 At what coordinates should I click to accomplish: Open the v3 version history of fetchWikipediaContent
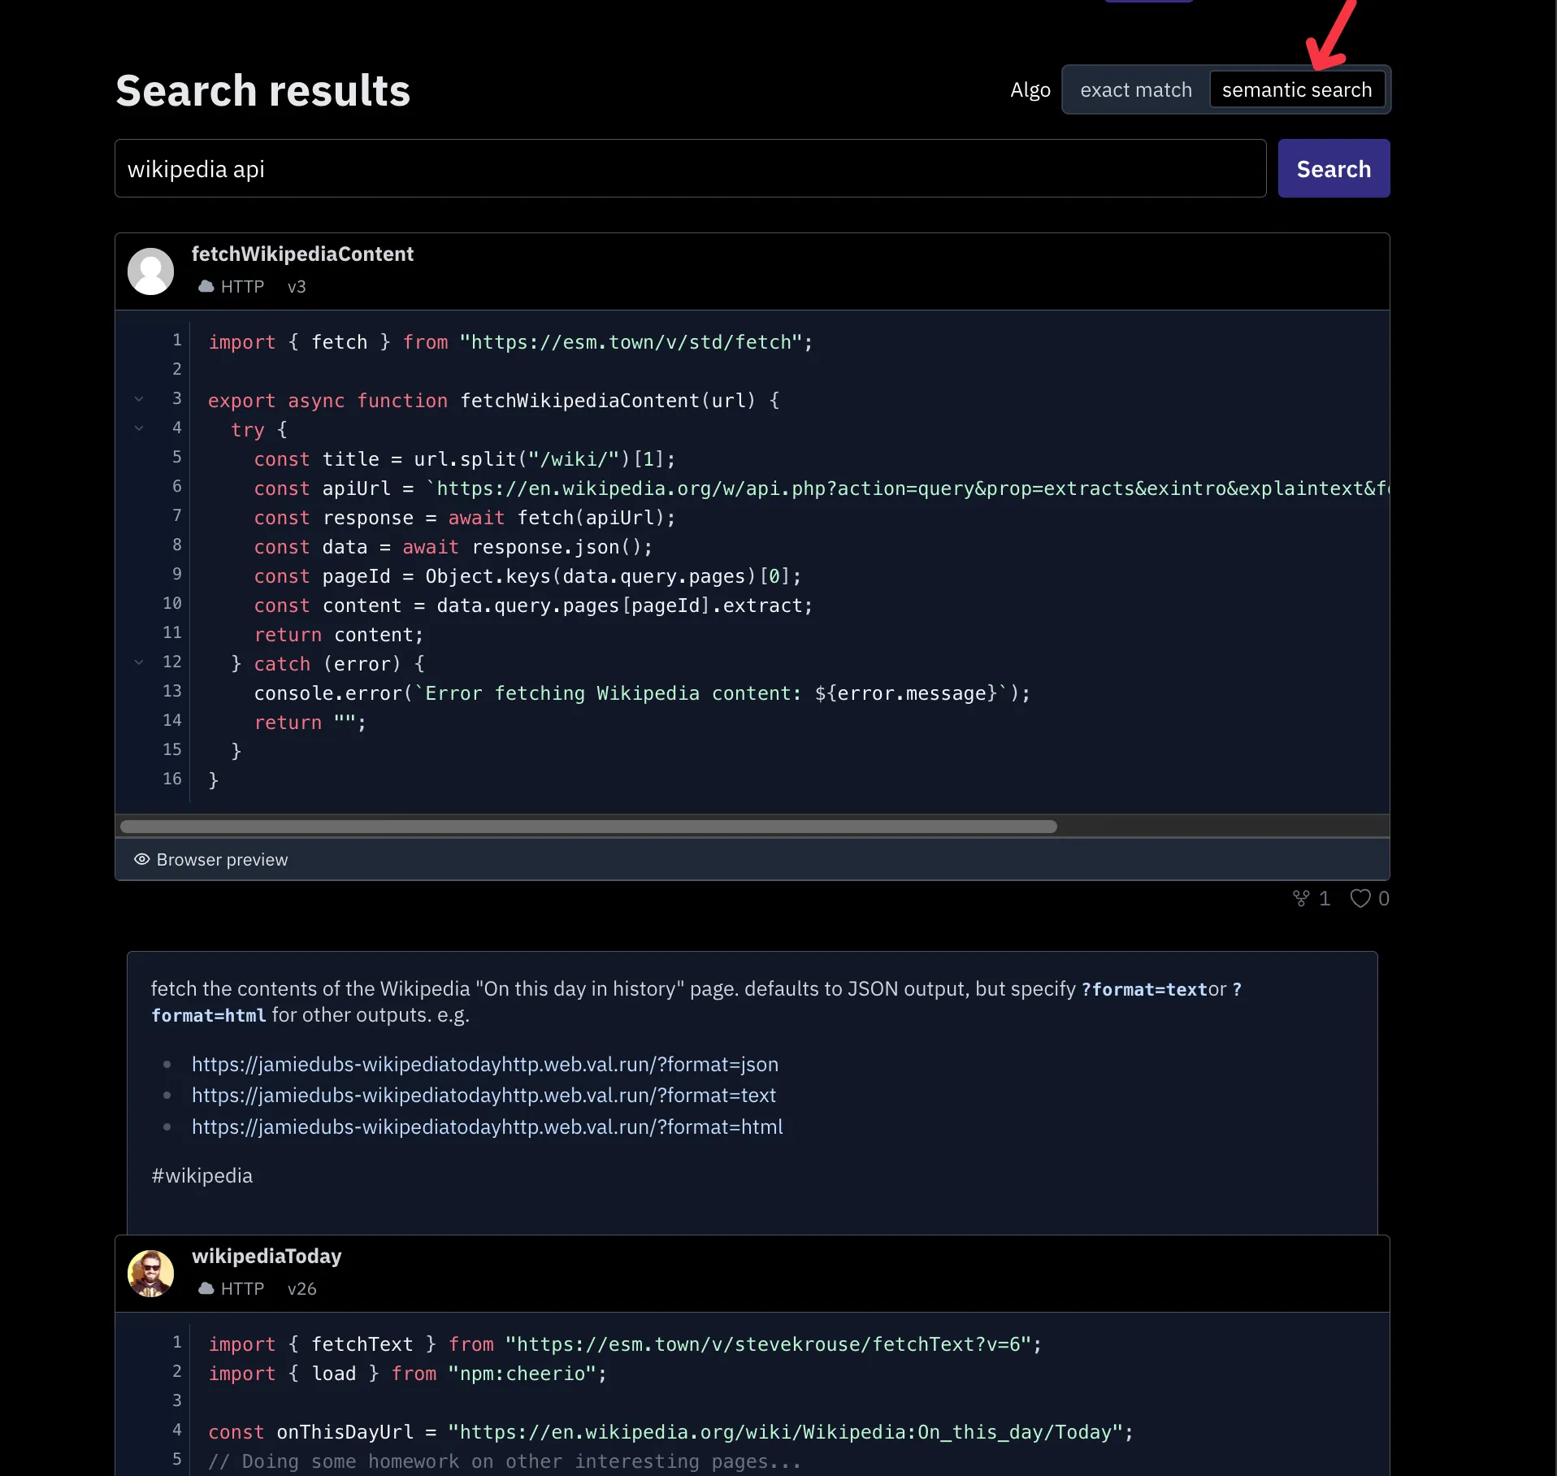(296, 286)
